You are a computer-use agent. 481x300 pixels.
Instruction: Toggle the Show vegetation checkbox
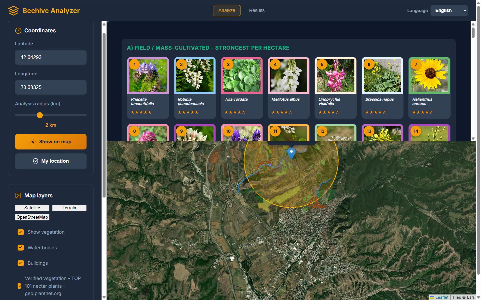click(21, 232)
